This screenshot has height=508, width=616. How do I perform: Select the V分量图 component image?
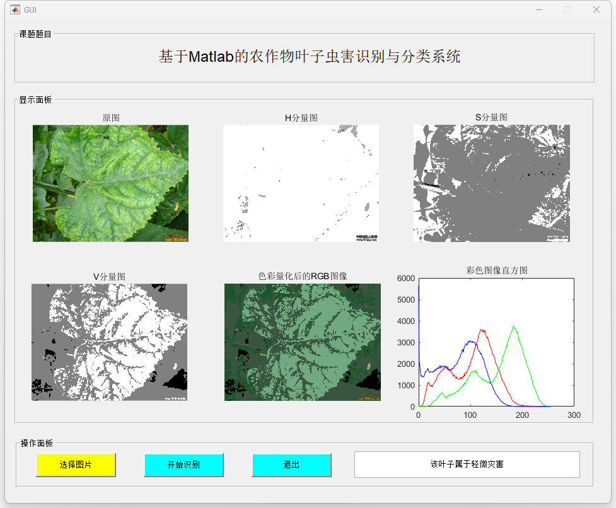[110, 342]
